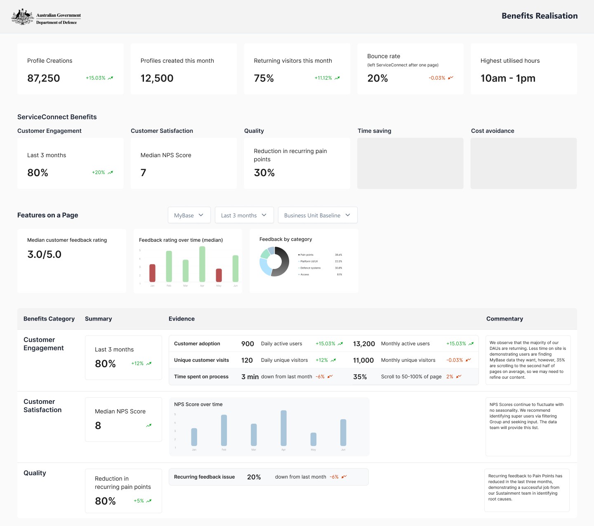Expand the Business Unit Baseline dropdown

(318, 215)
